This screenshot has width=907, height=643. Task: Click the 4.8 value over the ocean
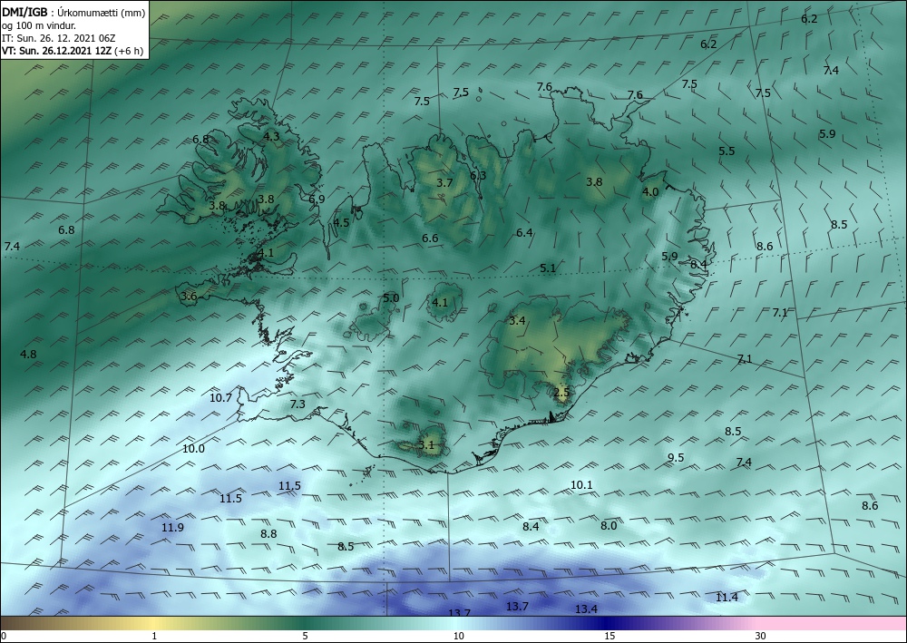pyautogui.click(x=28, y=354)
